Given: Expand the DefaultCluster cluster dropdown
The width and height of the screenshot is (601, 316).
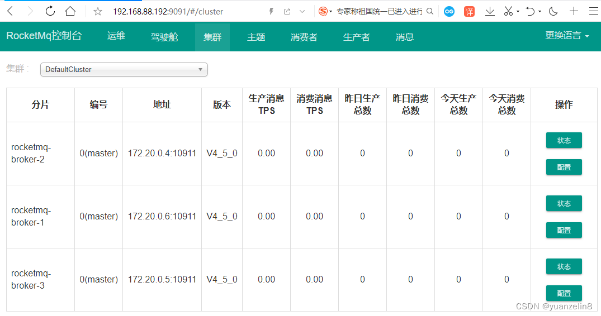Looking at the screenshot, I should click(124, 70).
